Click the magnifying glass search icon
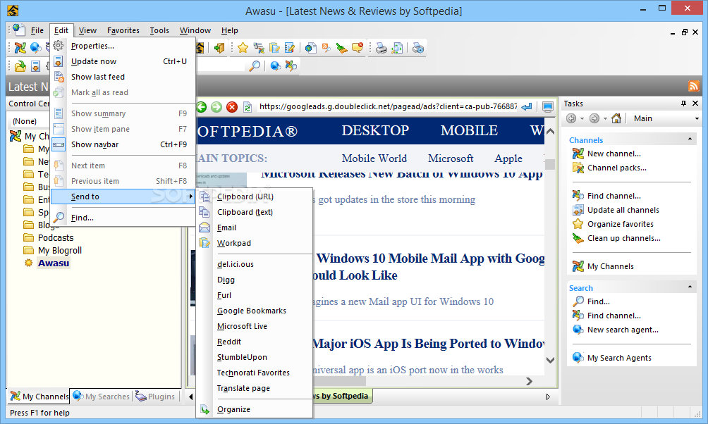708x424 pixels. (x=255, y=66)
